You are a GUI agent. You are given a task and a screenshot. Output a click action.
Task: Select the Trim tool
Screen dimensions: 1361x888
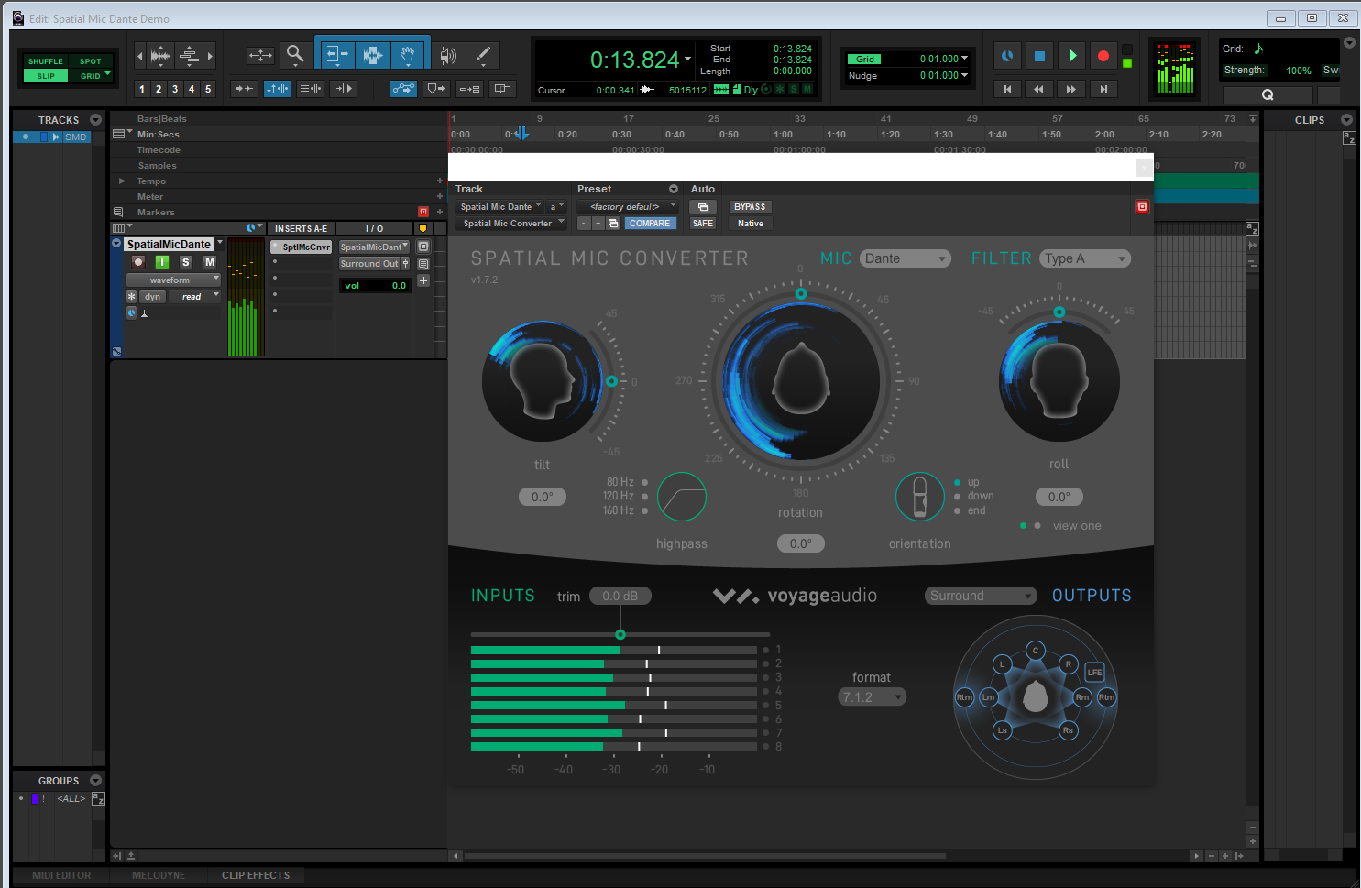point(336,55)
